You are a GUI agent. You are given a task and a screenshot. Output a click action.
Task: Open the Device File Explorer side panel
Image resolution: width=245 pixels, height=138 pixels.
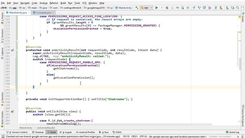(243, 115)
